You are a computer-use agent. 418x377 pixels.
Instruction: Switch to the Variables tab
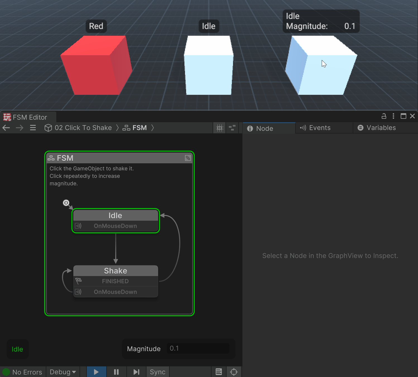coord(385,128)
